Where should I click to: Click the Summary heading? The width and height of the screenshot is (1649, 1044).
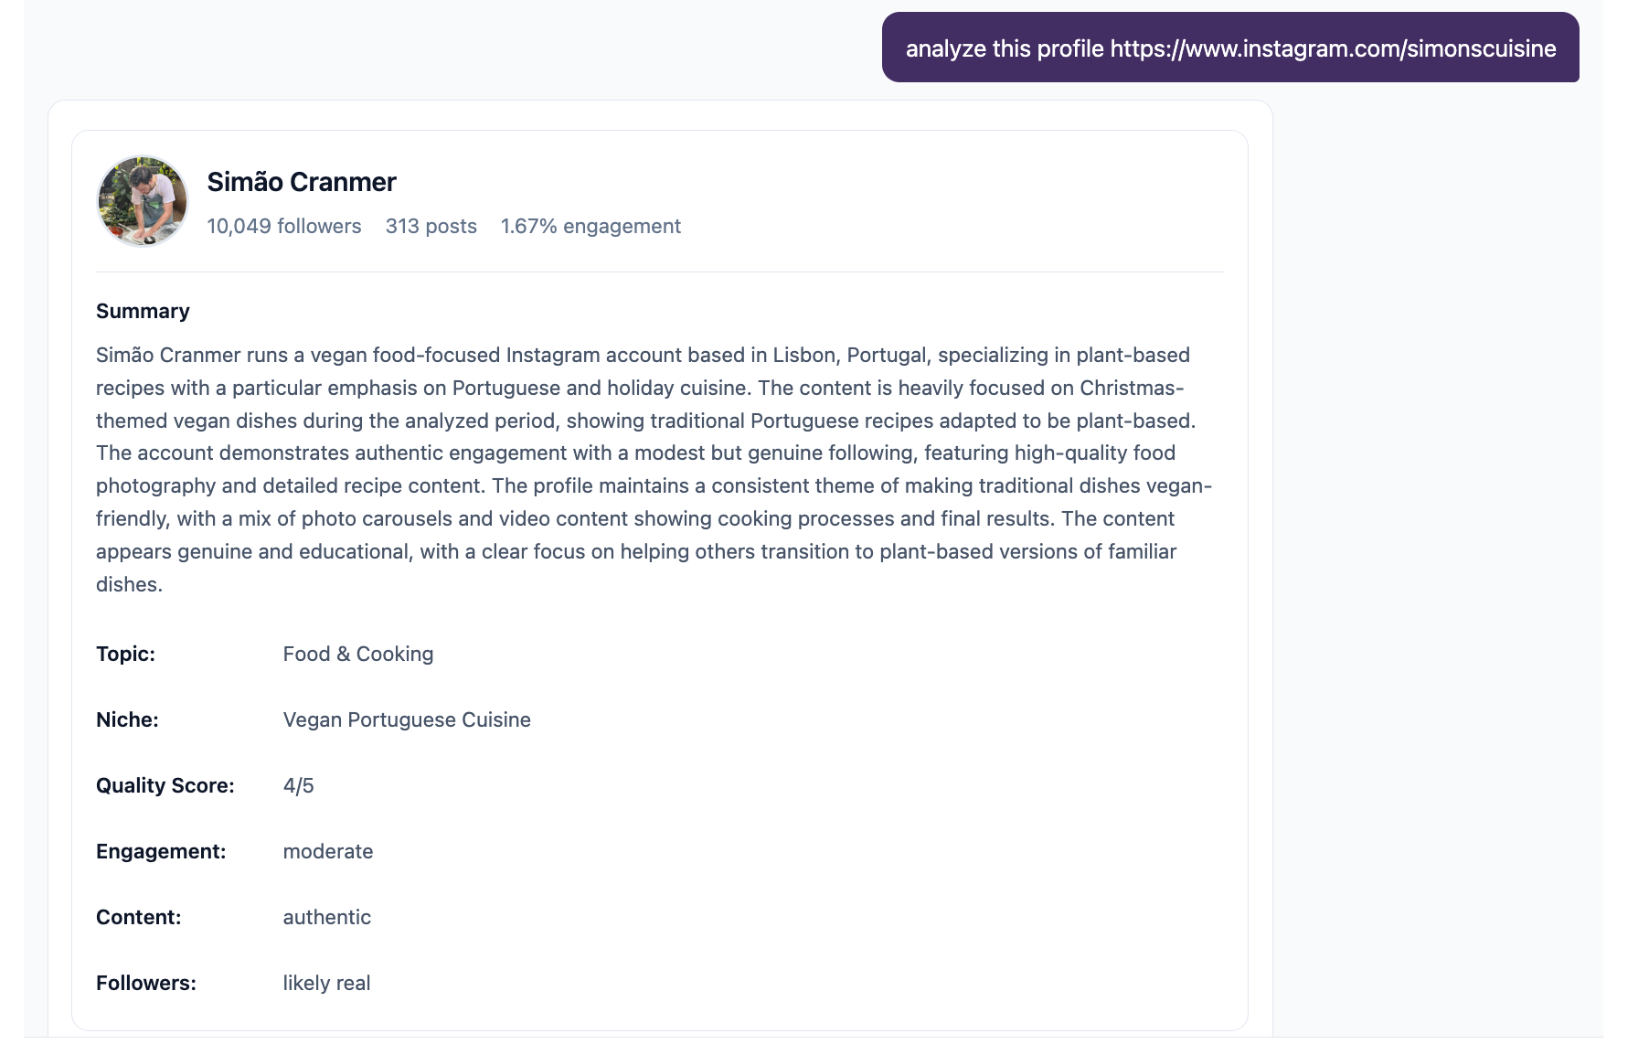click(x=143, y=311)
